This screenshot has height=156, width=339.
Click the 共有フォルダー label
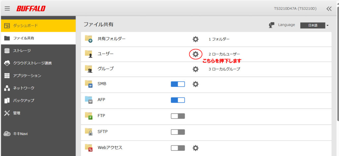[112, 39]
